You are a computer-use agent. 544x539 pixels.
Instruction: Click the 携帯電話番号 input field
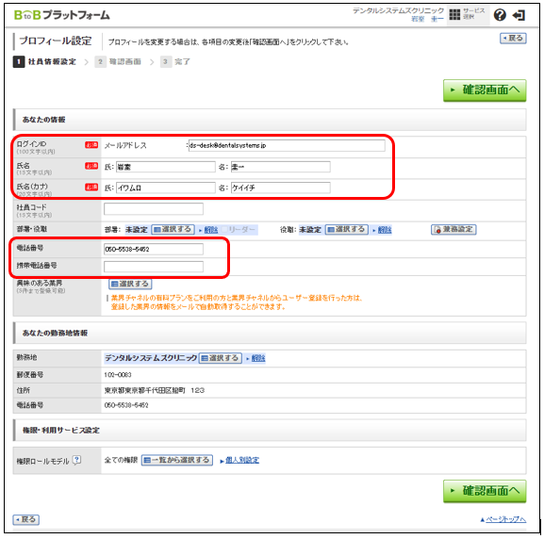[154, 267]
